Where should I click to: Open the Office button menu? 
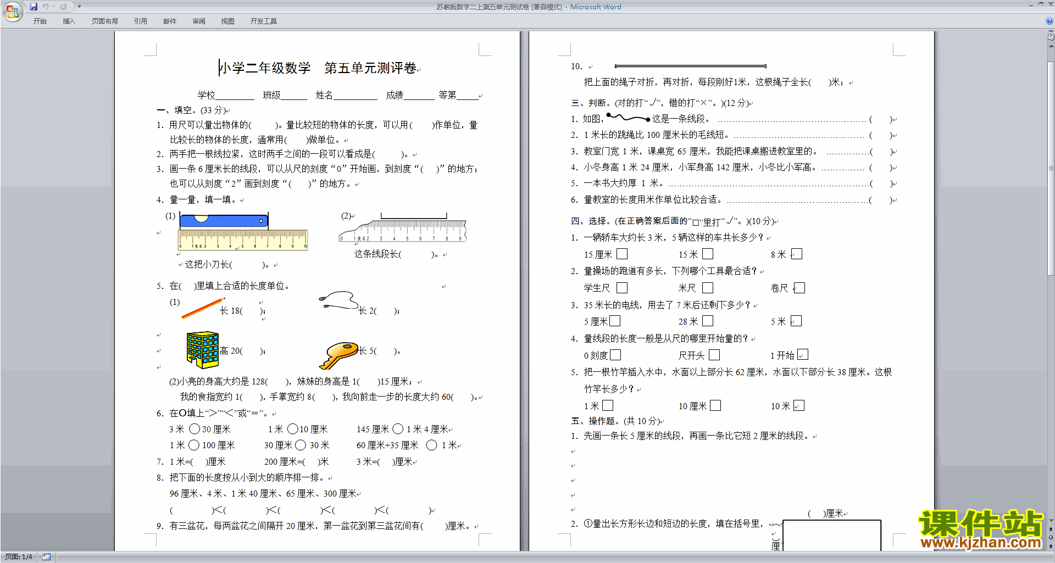click(x=12, y=12)
